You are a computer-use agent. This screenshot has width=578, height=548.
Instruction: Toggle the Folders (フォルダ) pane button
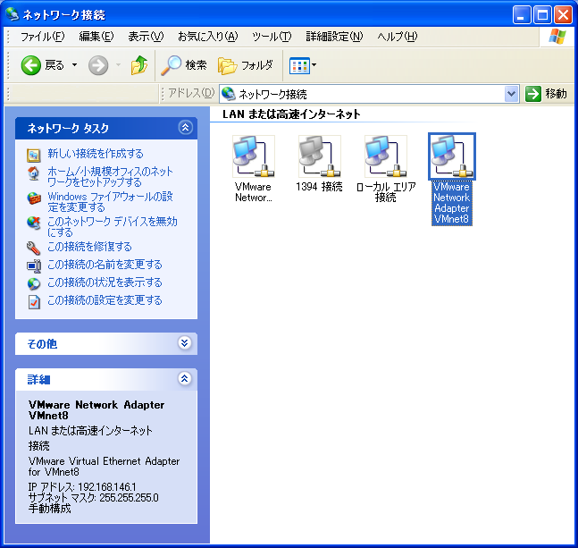(246, 65)
